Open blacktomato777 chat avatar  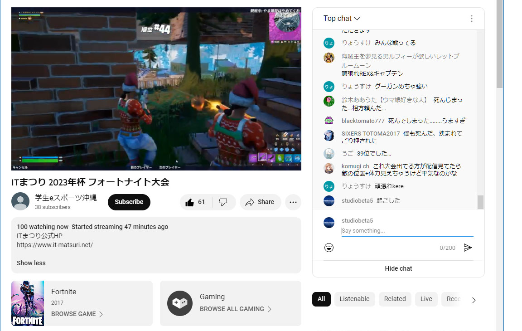tap(329, 121)
